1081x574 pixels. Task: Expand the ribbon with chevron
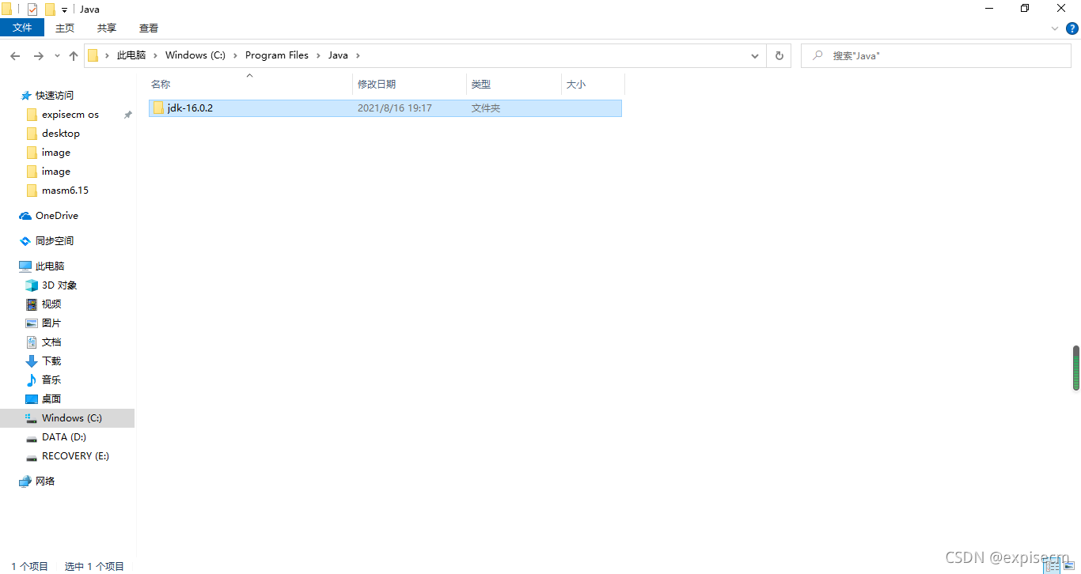(x=1054, y=28)
